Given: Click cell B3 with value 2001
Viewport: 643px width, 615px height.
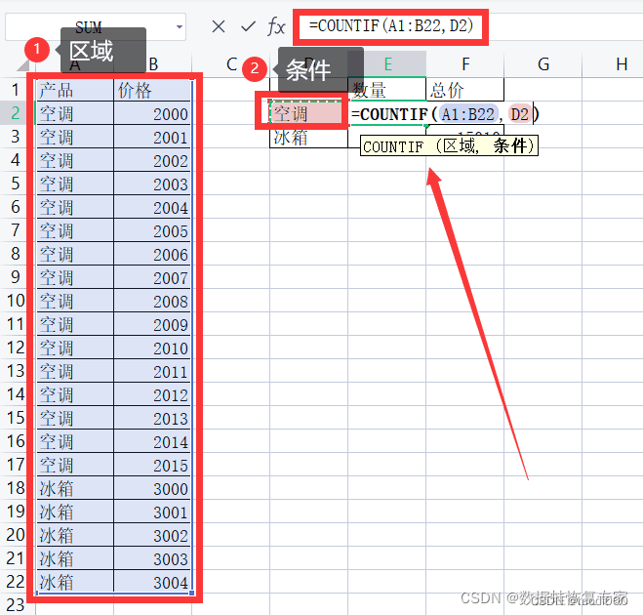Looking at the screenshot, I should click(152, 137).
